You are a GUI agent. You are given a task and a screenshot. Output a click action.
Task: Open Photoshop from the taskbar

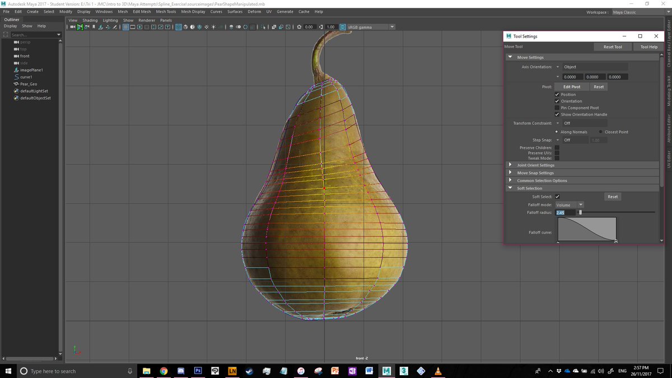point(198,371)
